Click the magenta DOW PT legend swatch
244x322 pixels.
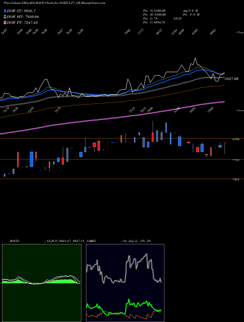pyautogui.click(x=5, y=22)
